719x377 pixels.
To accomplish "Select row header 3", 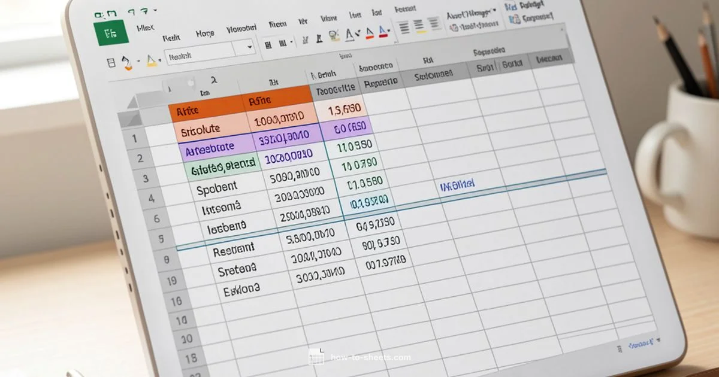I will [144, 178].
